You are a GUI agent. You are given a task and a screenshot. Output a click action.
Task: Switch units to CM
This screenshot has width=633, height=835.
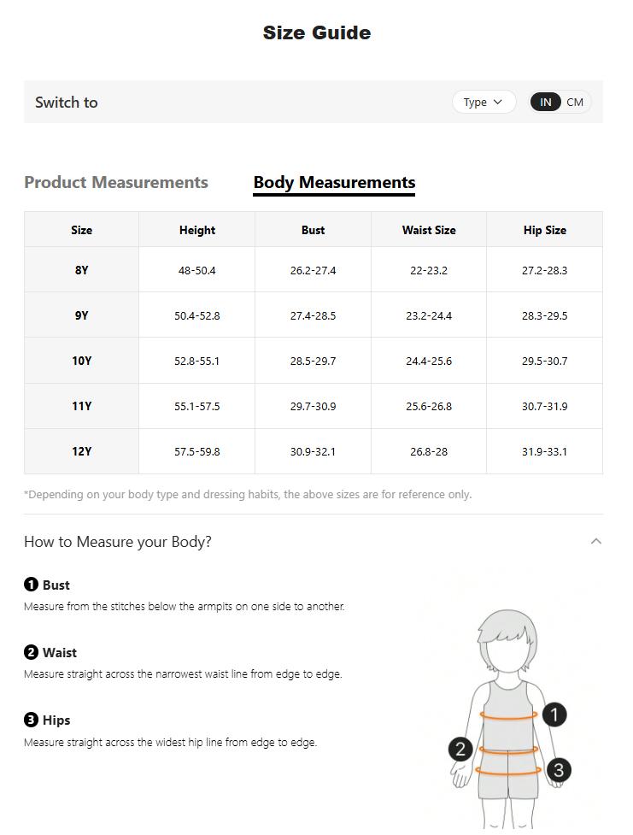pos(575,102)
